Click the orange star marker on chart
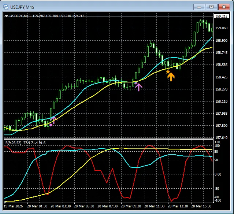The width and height of the screenshot is (234, 214). (x=168, y=72)
